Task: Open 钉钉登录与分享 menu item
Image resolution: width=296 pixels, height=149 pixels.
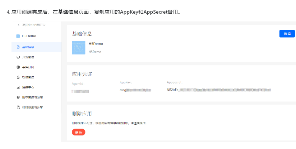Action: 32,107
